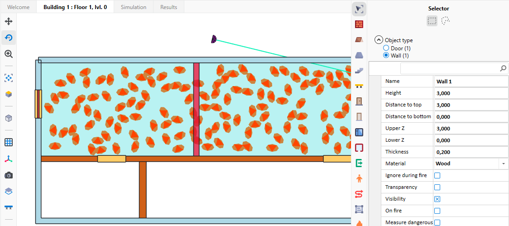Click the Fit to view icon
Viewport: 509px width, 226px height.
coord(9,77)
